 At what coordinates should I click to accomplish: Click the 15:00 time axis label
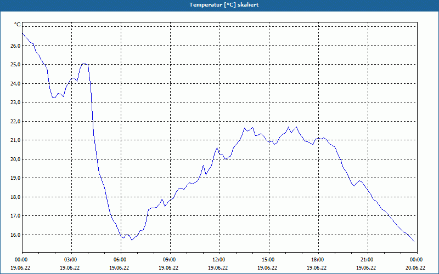[x=269, y=260]
